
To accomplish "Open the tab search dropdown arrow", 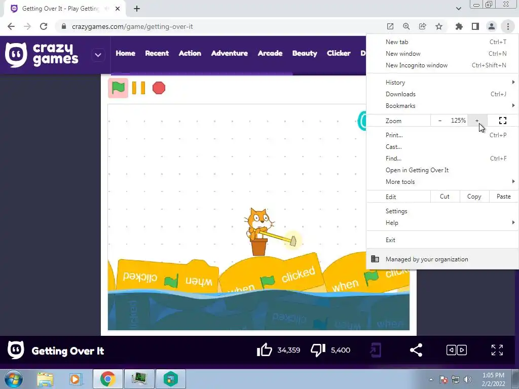I will pyautogui.click(x=458, y=9).
